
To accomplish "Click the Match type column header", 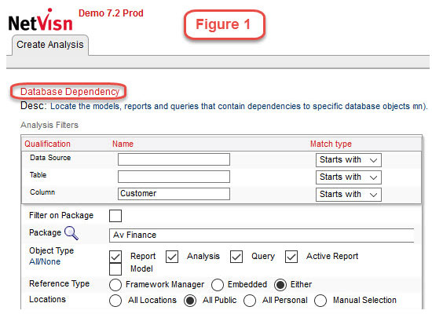I will [x=331, y=144].
